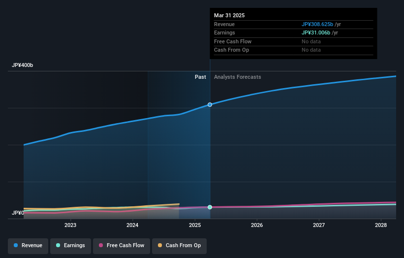
Task: Click the 2026 x-axis label
Action: coord(257,226)
